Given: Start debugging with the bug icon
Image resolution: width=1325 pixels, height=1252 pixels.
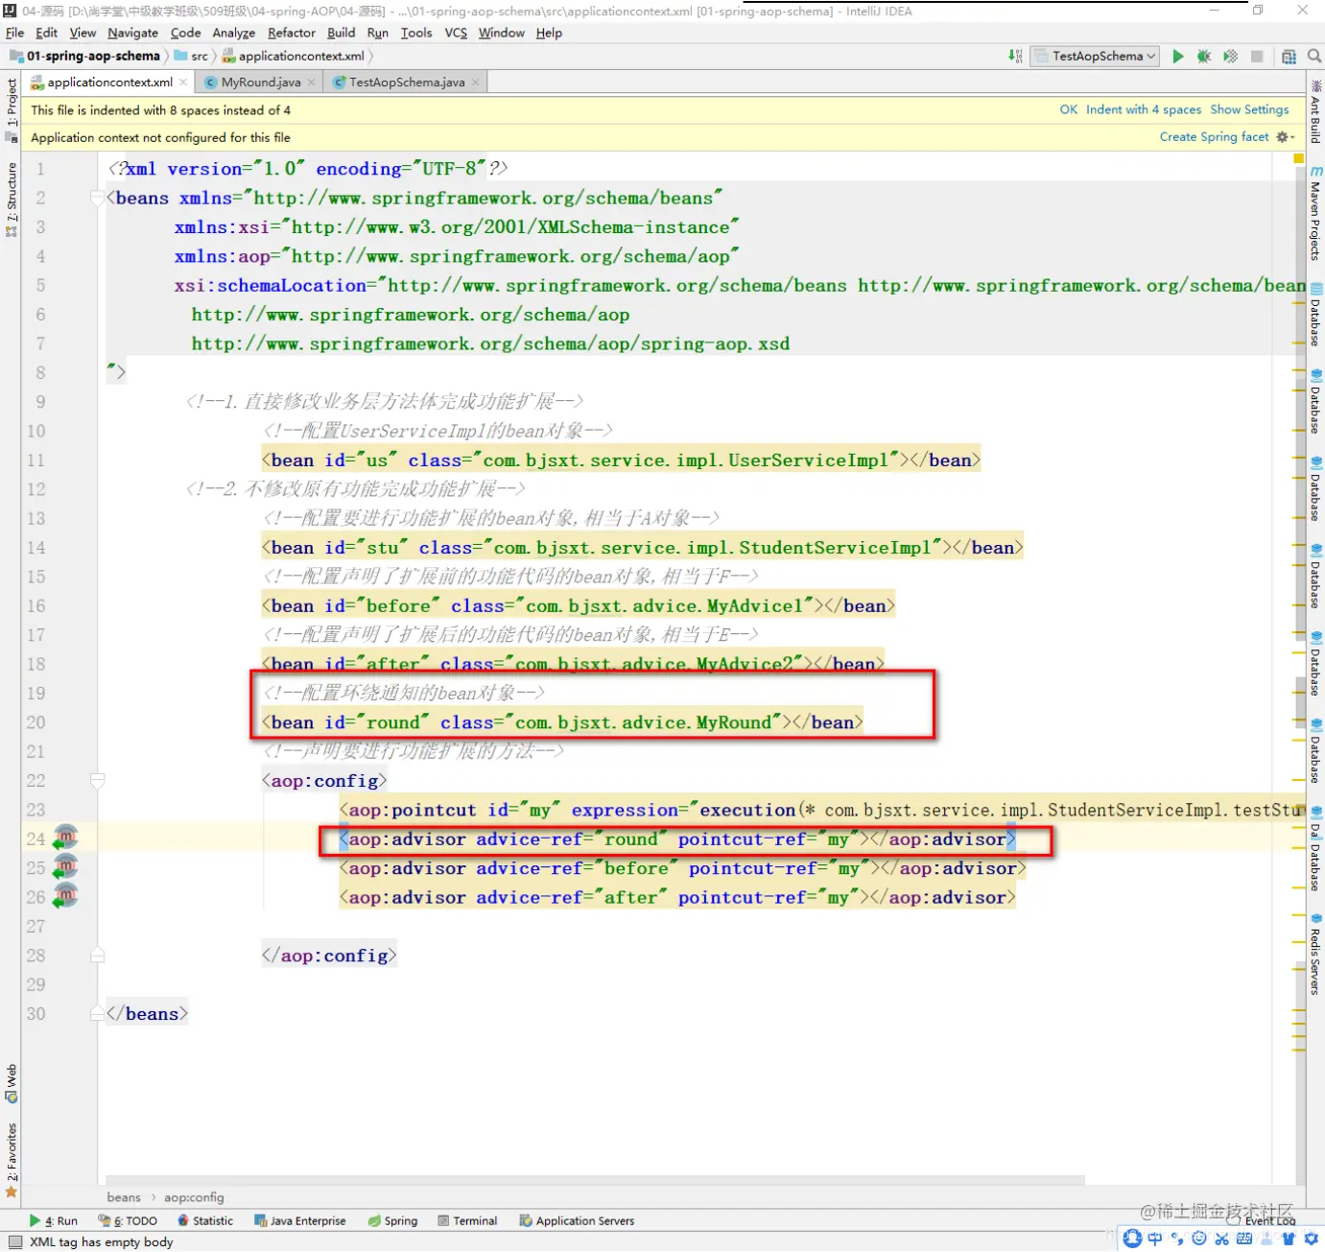Looking at the screenshot, I should tap(1204, 57).
